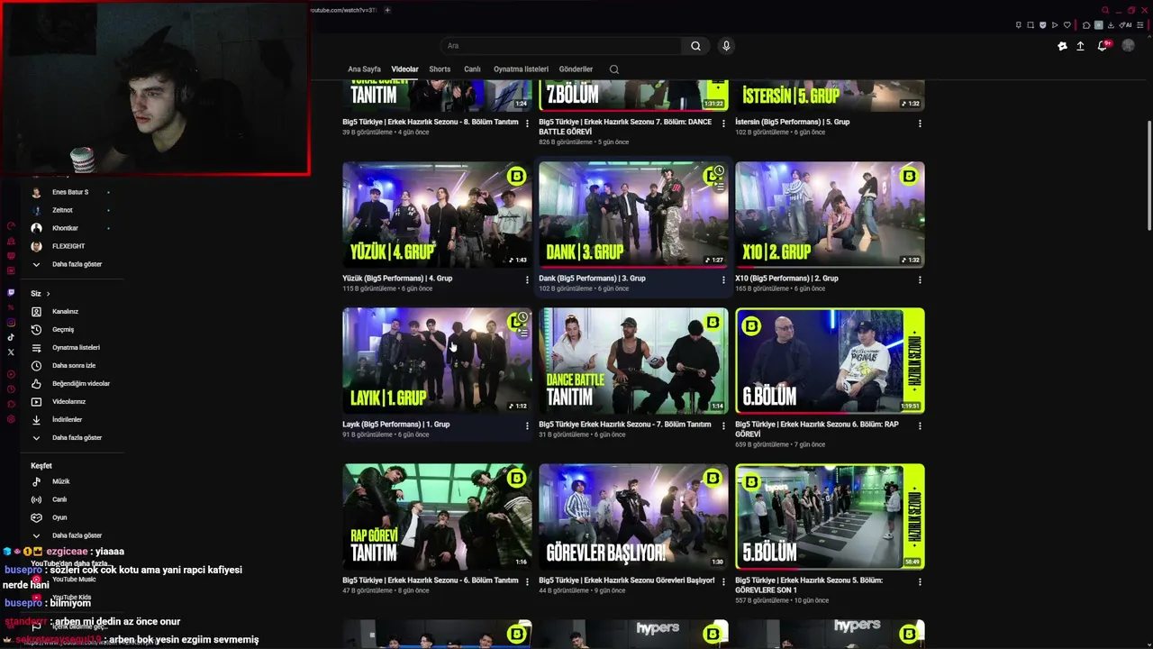Viewport: 1153px width, 649px height.
Task: Go to the Canlı channel tab
Action: [472, 69]
